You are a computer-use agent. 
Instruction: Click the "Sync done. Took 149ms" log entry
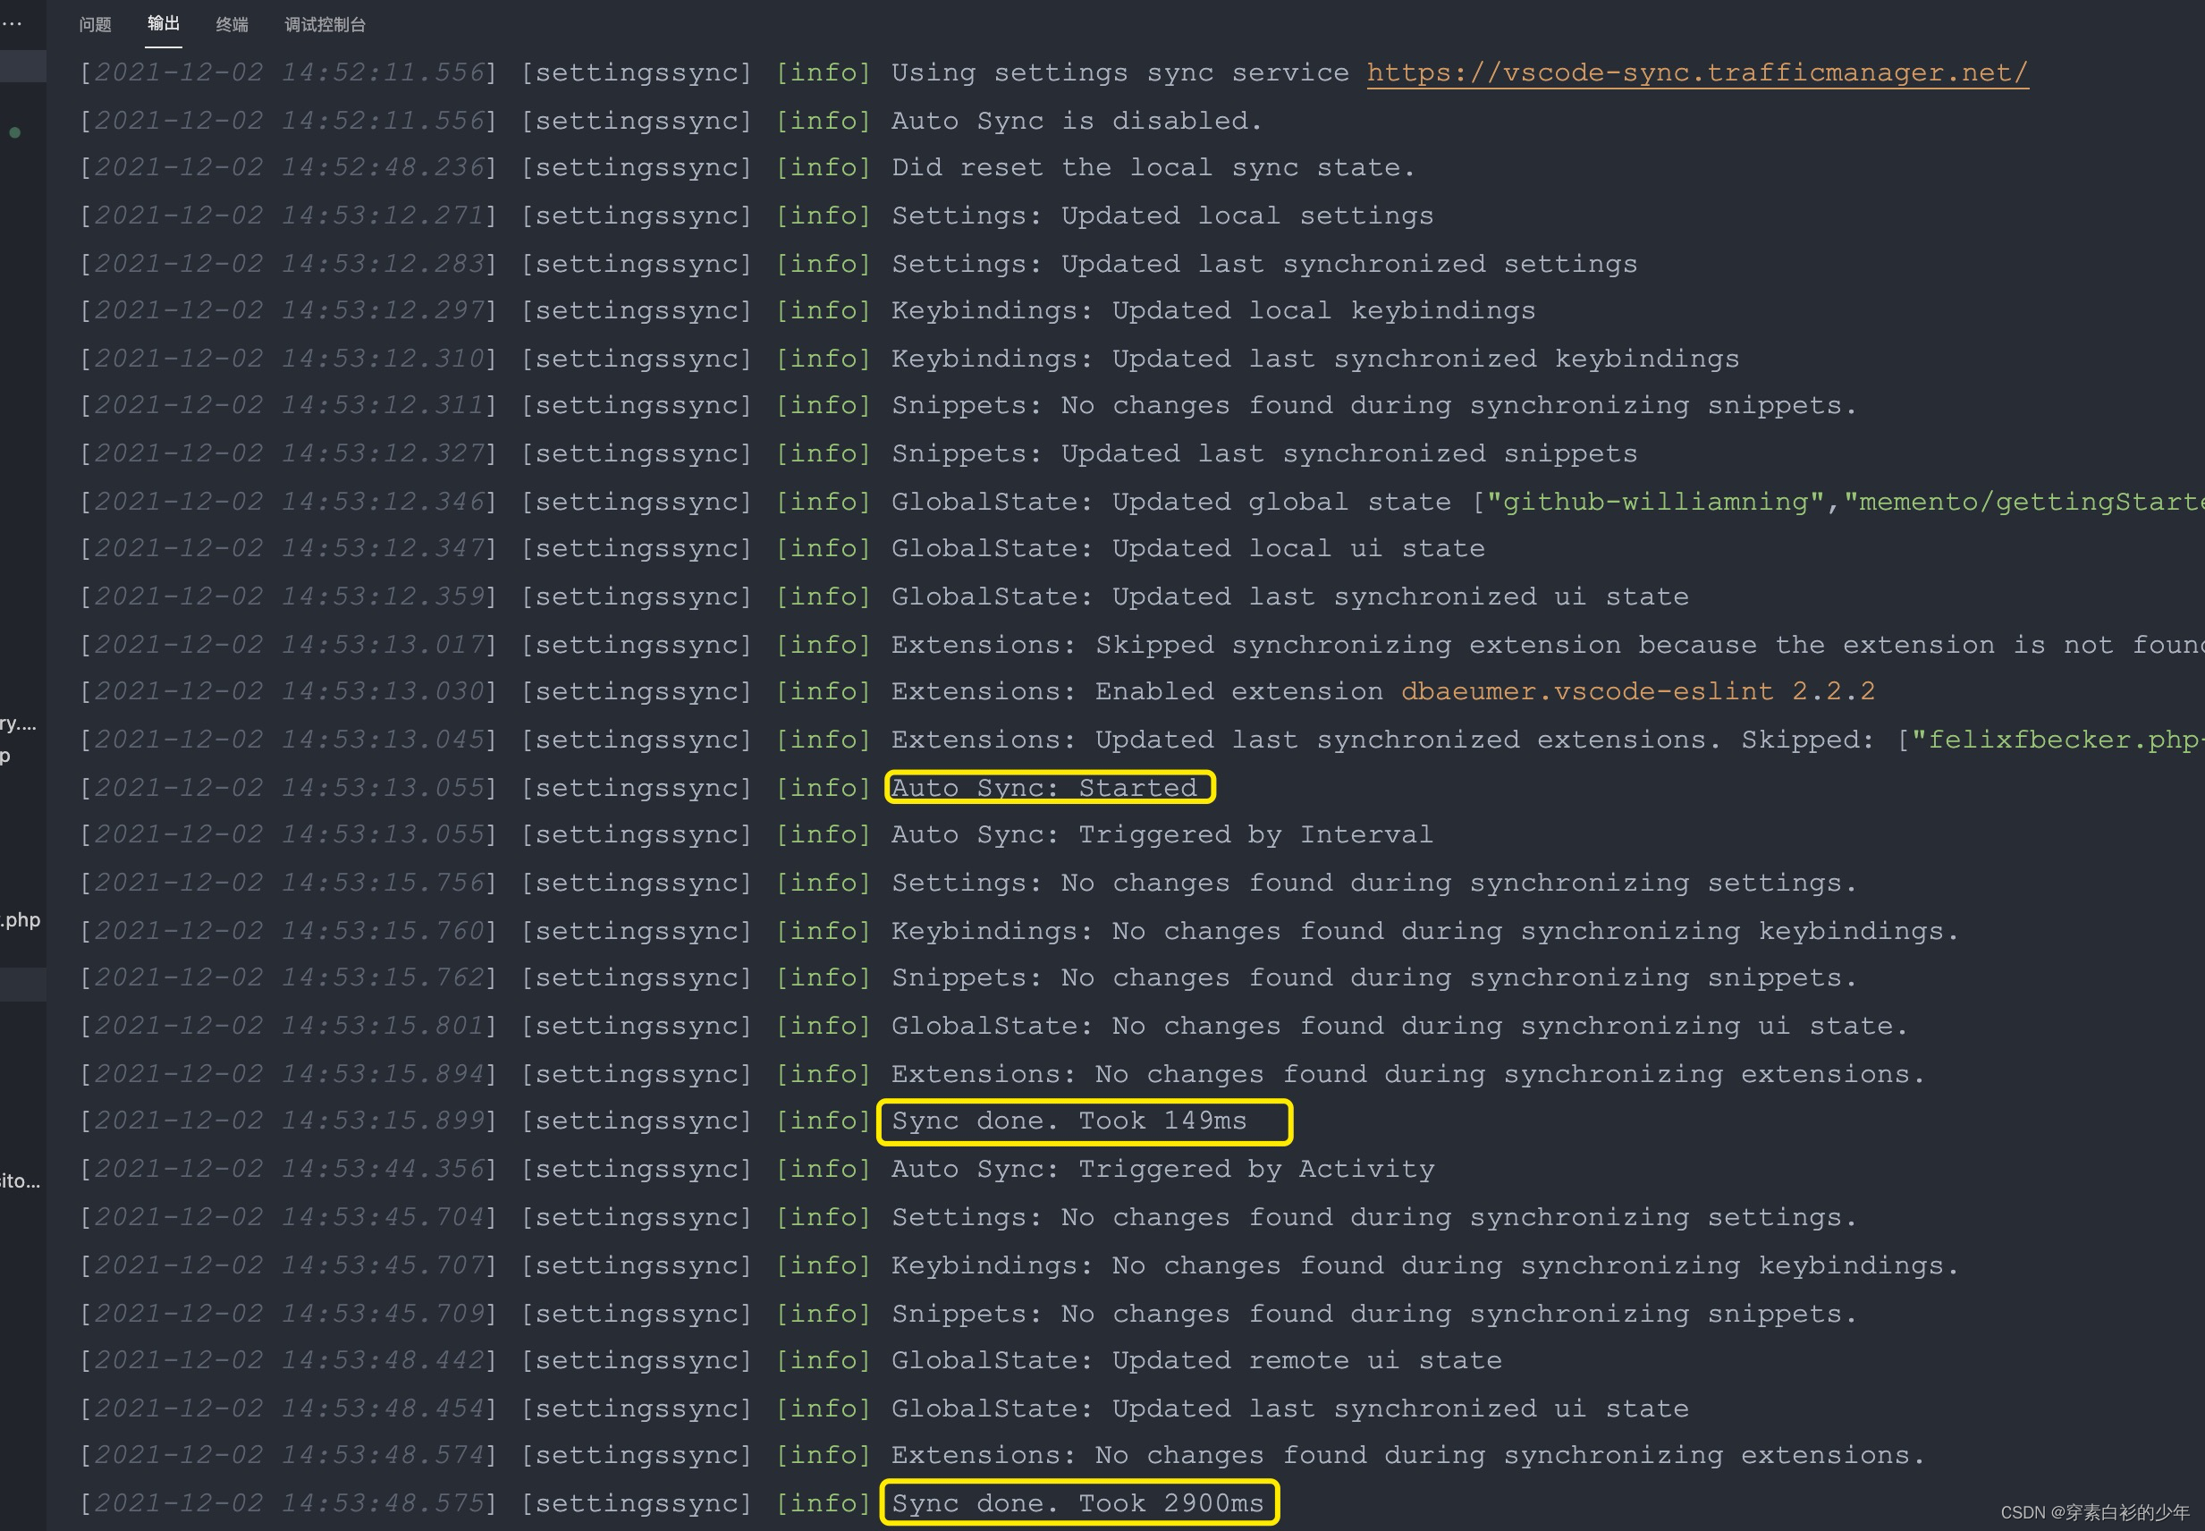click(1069, 1121)
